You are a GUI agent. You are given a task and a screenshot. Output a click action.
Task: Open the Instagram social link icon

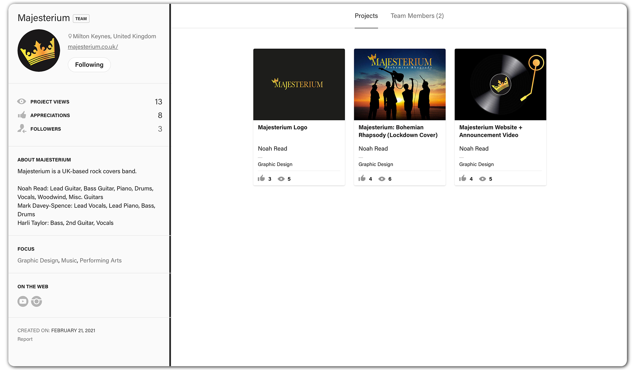click(36, 301)
